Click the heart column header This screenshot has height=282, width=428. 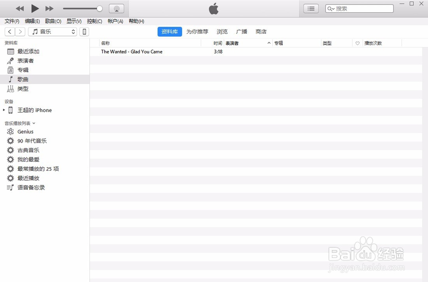tap(358, 43)
